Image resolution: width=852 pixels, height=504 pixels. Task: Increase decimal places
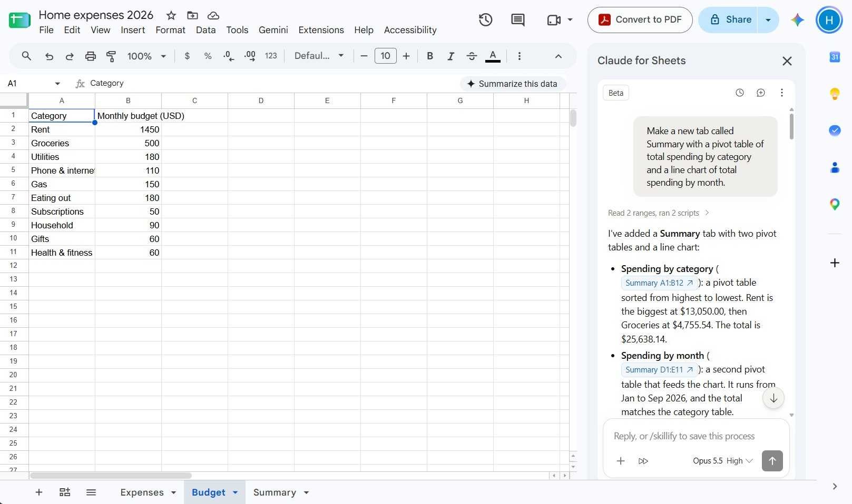250,56
